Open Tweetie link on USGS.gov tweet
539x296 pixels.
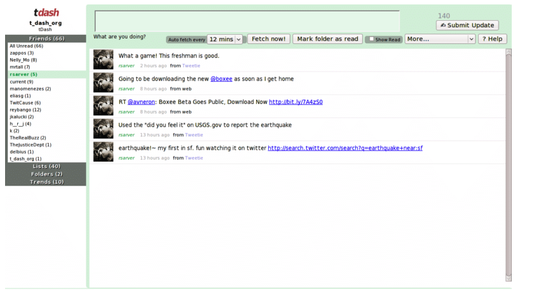pyautogui.click(x=194, y=135)
